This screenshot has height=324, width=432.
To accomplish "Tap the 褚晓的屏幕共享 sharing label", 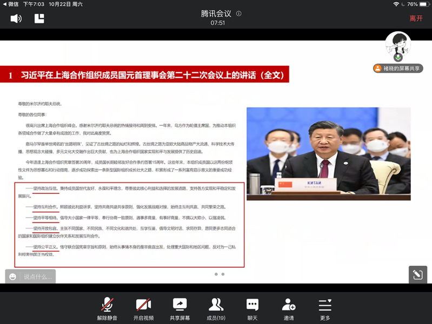I will point(398,69).
